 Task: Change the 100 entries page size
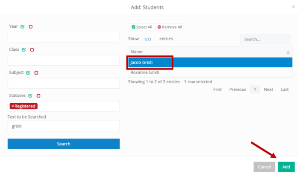(x=148, y=39)
